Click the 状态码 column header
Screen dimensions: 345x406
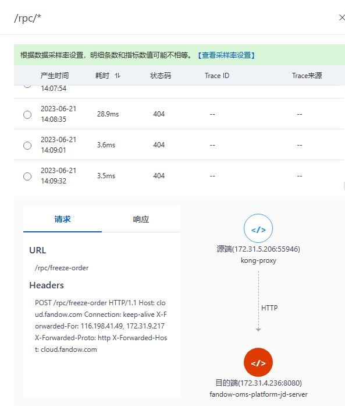point(161,76)
